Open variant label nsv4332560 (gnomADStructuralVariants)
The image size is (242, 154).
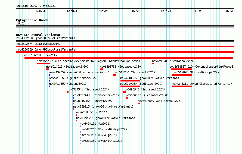46,38
